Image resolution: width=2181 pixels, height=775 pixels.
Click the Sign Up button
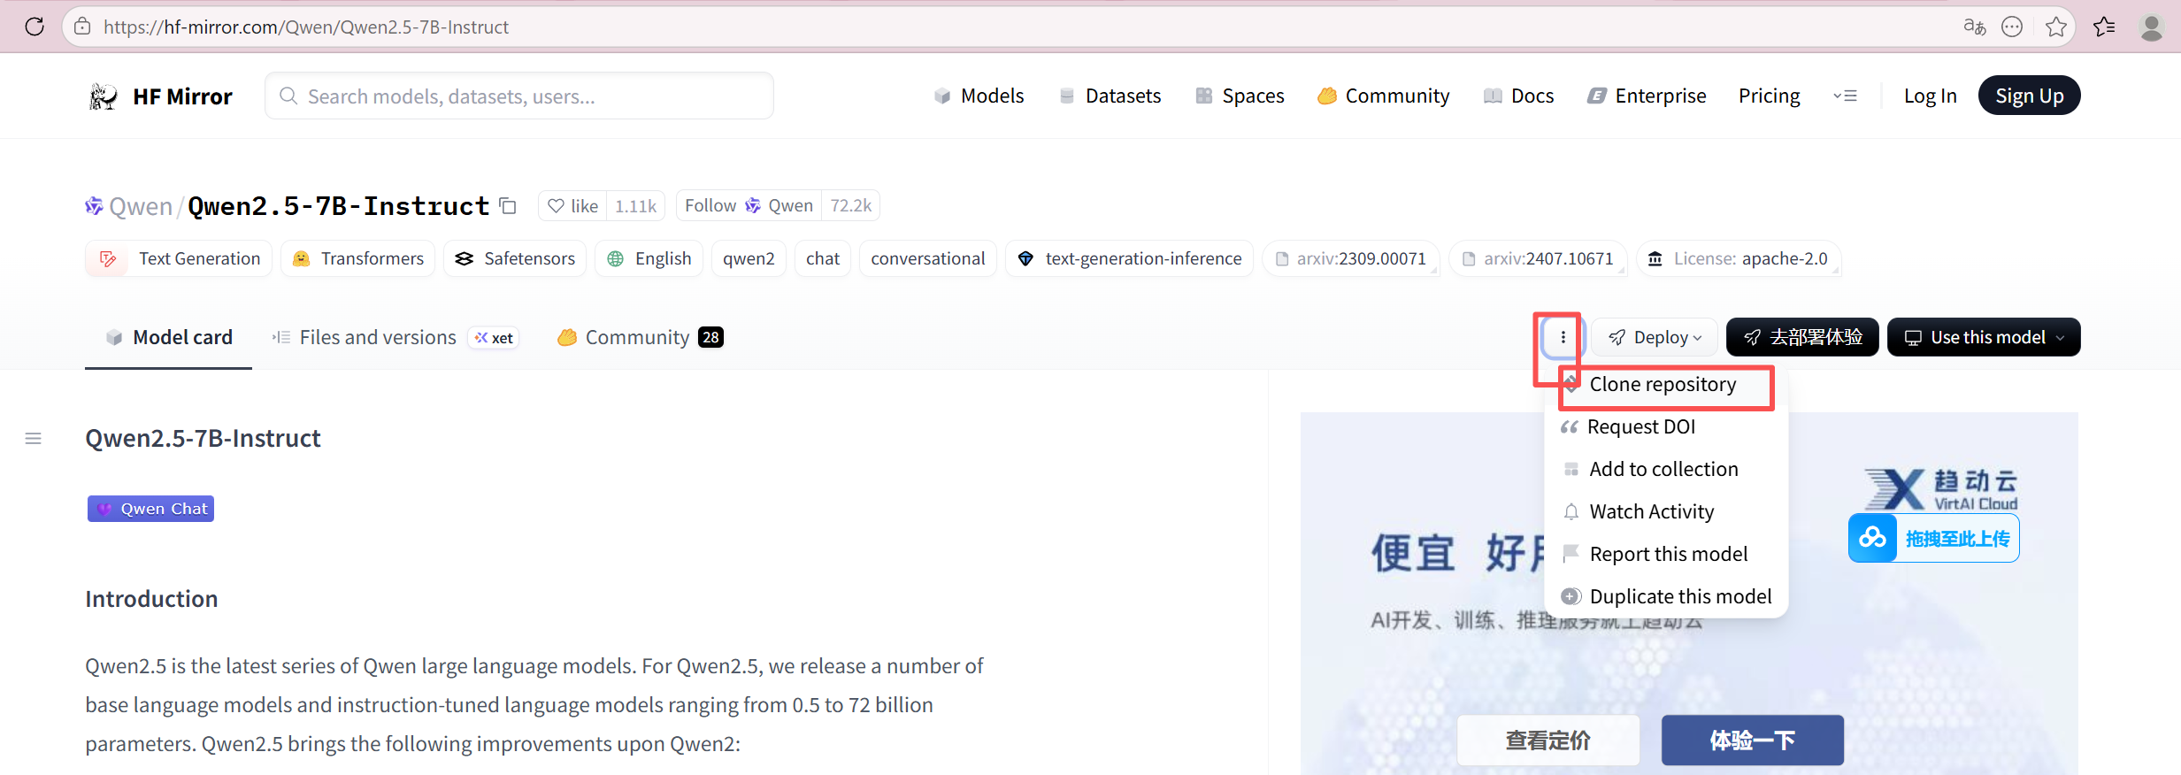coord(2029,96)
